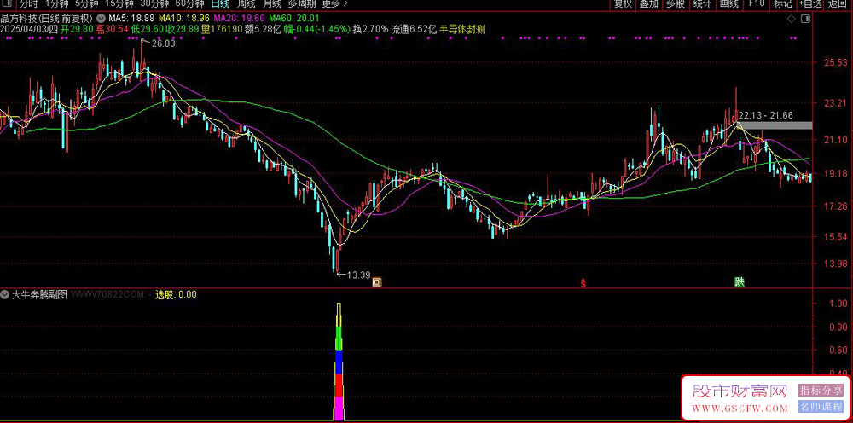Select the 15分钟 period tab

pyautogui.click(x=119, y=3)
